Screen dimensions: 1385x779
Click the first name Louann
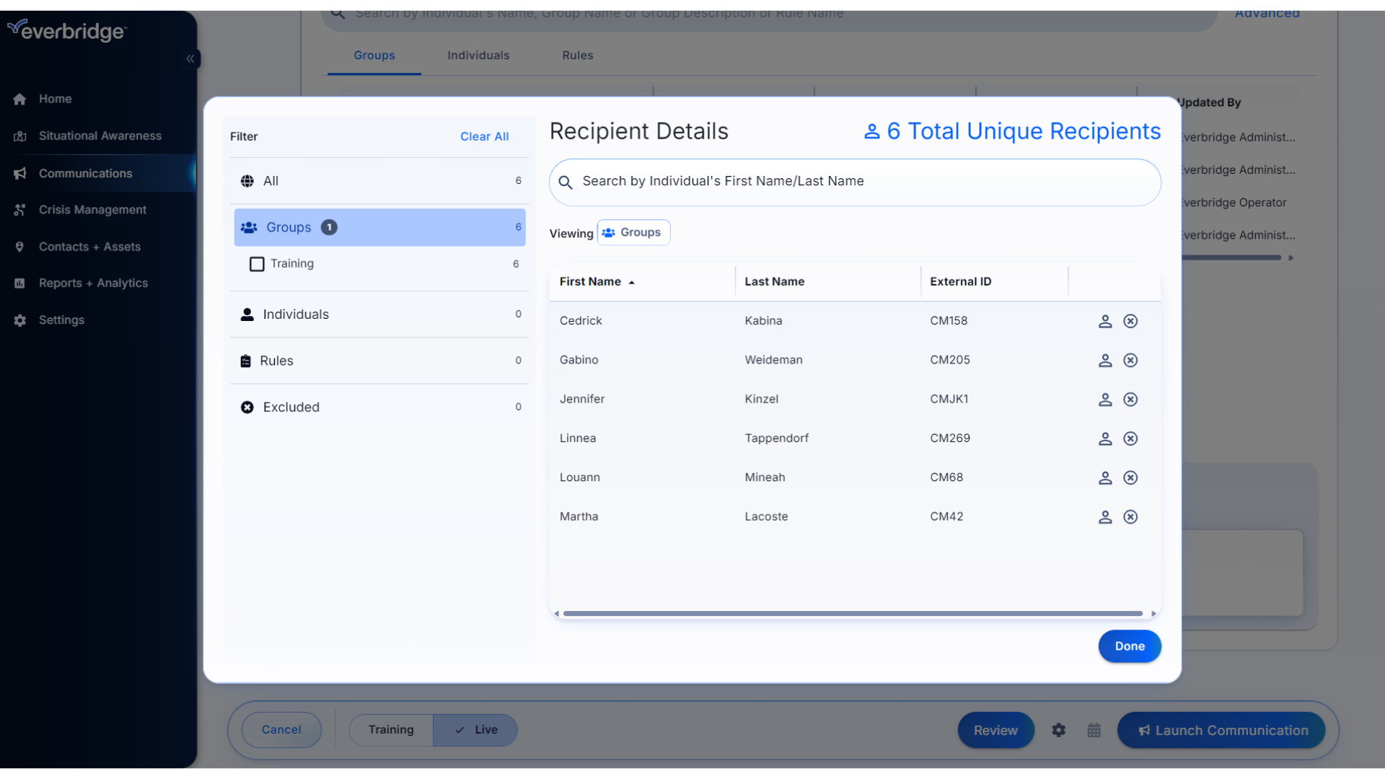[580, 477]
